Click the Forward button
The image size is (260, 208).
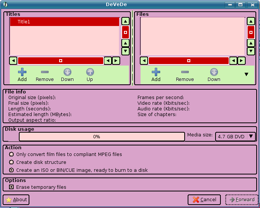pyautogui.click(x=242, y=200)
